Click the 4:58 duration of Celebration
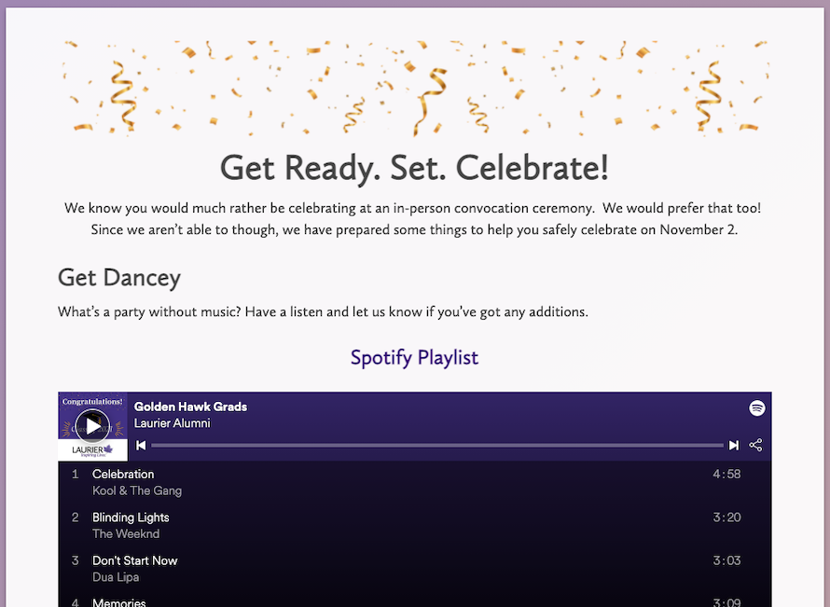Image resolution: width=830 pixels, height=607 pixels. [x=726, y=474]
